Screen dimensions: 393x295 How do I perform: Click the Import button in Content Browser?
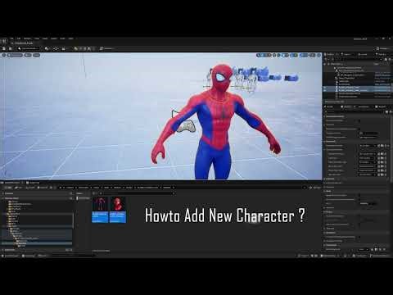(30, 188)
